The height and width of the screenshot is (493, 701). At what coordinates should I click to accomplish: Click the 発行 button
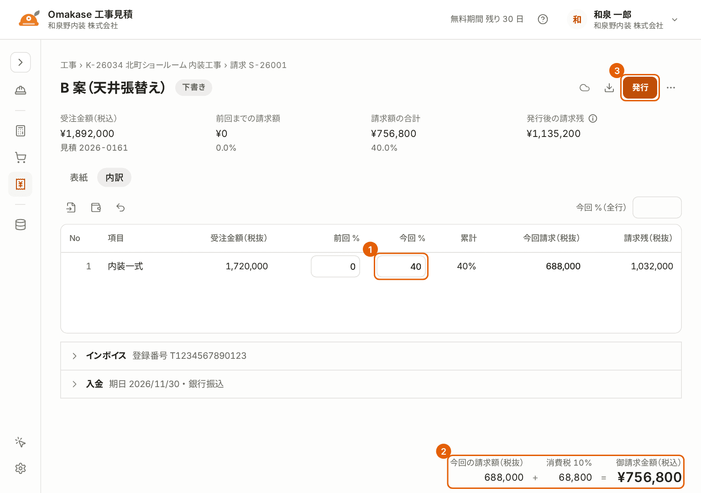640,88
